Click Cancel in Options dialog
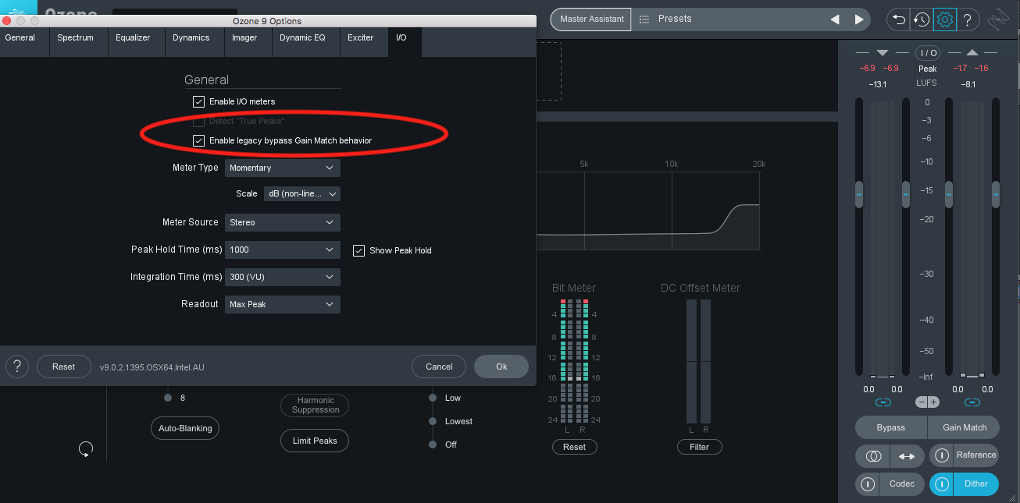Viewport: 1020px width, 503px height. [439, 367]
